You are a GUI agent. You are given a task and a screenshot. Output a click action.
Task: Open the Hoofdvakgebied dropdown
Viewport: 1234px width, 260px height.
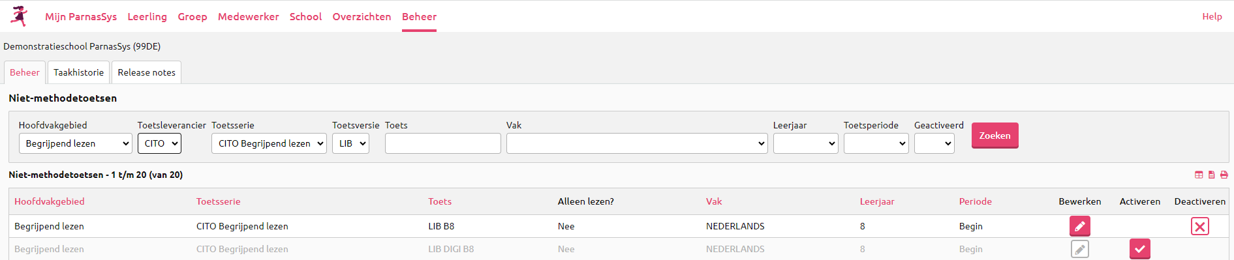(x=76, y=143)
